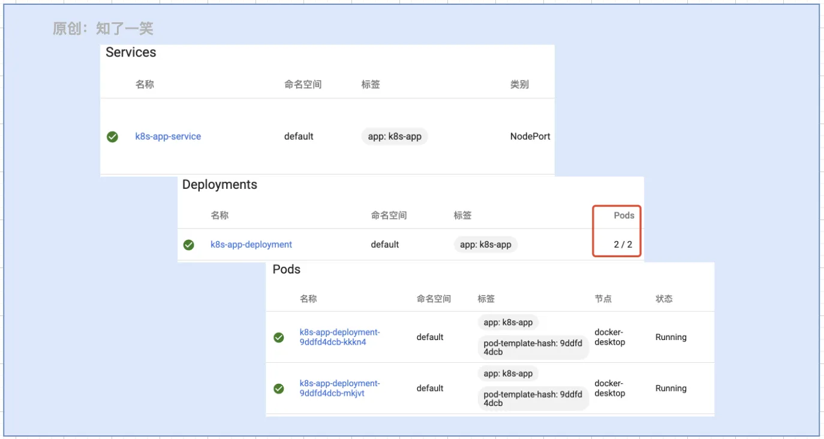Viewport: 824px width, 439px height.
Task: Click the 节点 column header in Pods table
Action: click(603, 298)
